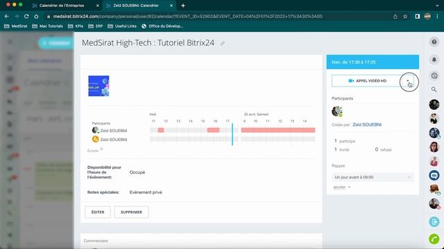Open the reminder dropdown Un jour avant à 09:00
This screenshot has height=249, width=444.
[x=373, y=177]
